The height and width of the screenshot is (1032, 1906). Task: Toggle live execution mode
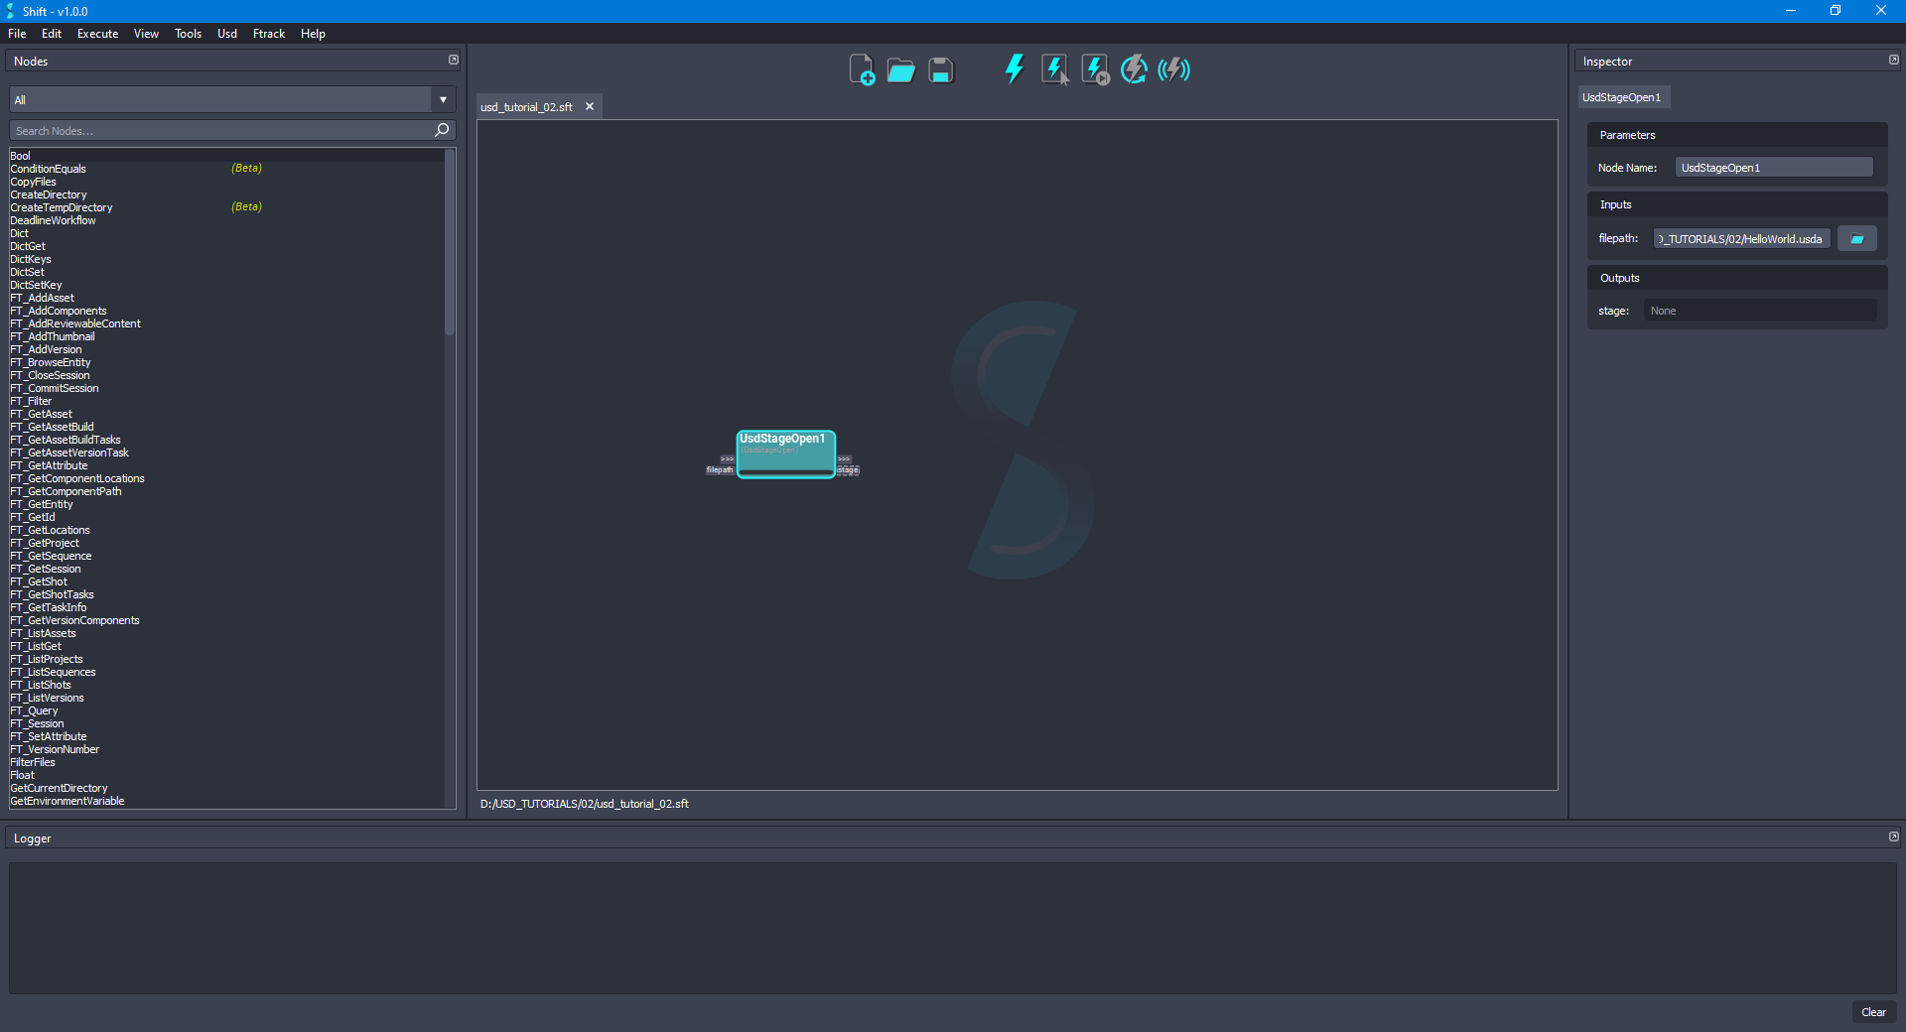point(1173,68)
